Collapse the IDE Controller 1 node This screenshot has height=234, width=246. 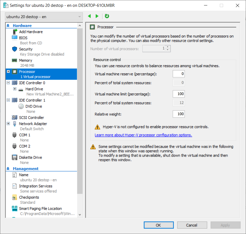(8, 100)
